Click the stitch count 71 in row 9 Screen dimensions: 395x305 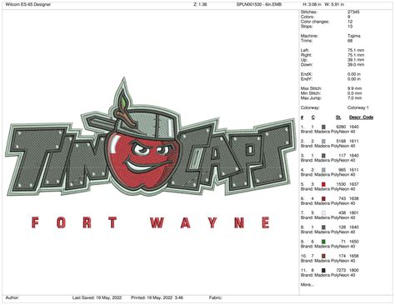[343, 242]
